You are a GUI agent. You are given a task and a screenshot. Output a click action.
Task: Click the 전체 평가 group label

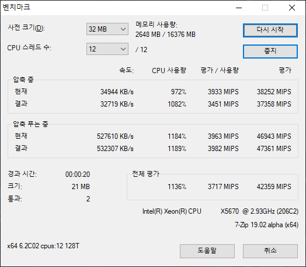(x=146, y=174)
